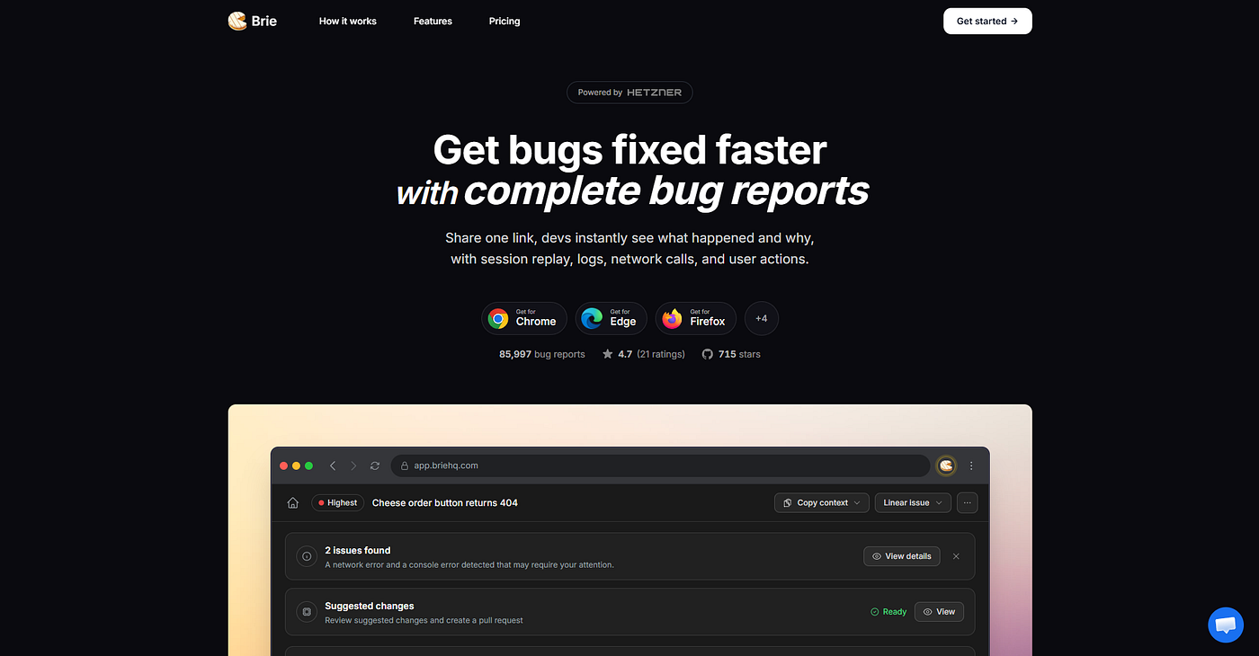
Task: Open the Linear issue dropdown
Action: [913, 502]
